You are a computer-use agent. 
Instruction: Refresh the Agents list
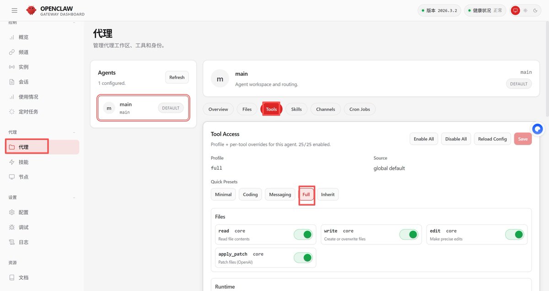pyautogui.click(x=177, y=77)
